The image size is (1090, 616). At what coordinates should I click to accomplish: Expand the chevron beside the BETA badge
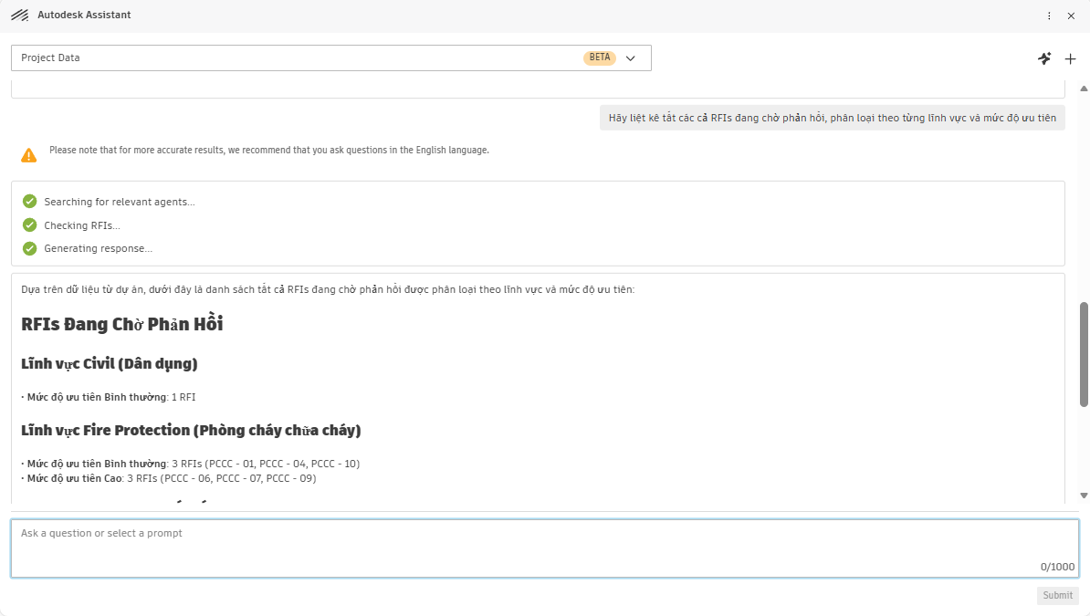(631, 58)
